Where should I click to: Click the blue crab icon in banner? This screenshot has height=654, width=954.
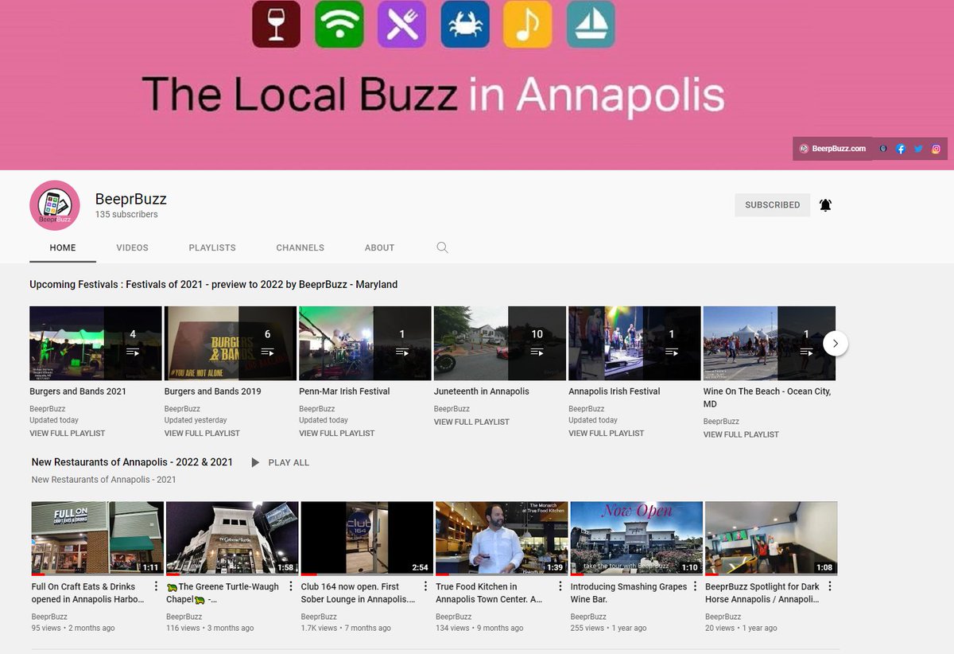(x=465, y=24)
